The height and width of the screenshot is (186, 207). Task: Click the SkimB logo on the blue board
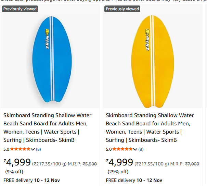tap(47, 39)
